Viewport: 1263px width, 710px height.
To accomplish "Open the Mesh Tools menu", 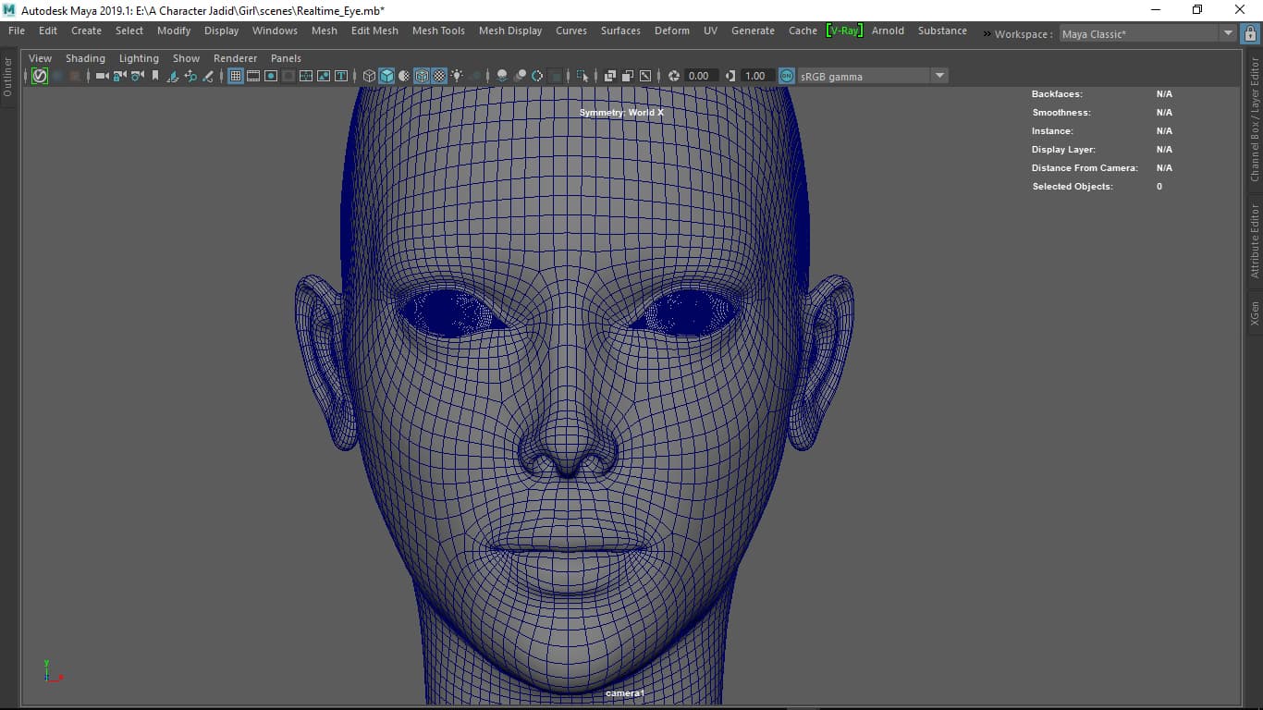I will pyautogui.click(x=438, y=31).
